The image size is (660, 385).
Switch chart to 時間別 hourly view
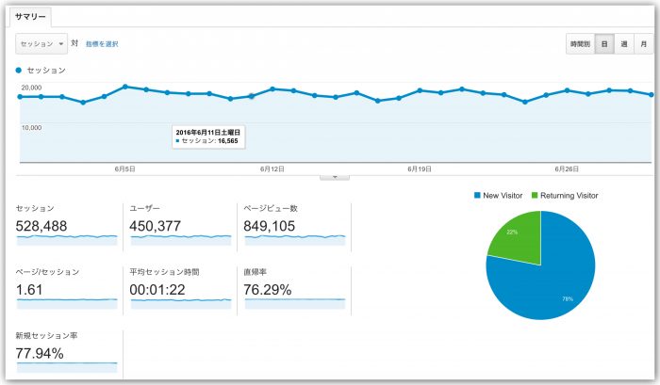point(579,43)
